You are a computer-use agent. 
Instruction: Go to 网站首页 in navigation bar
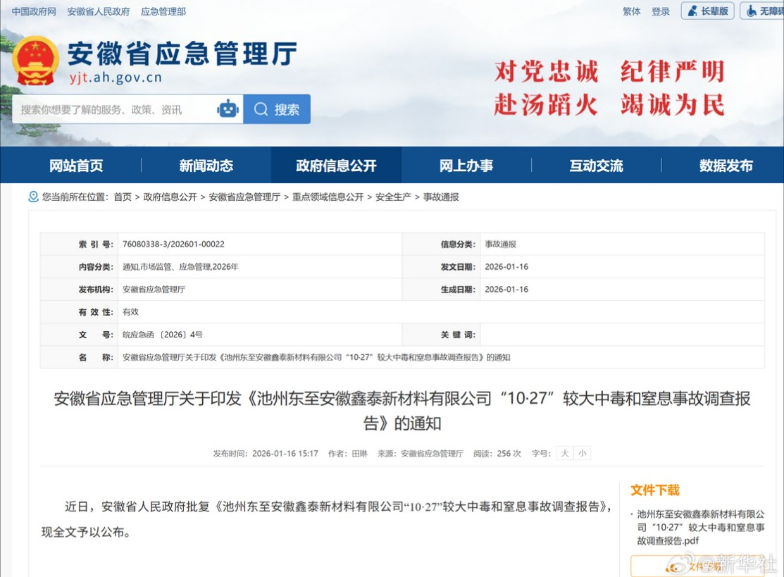click(x=76, y=166)
